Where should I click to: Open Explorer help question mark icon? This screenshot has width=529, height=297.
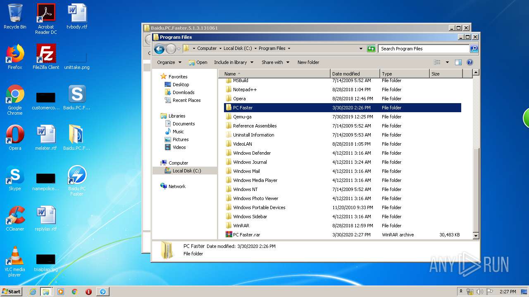(469, 62)
